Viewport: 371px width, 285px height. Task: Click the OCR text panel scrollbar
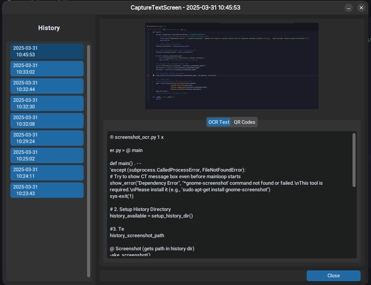click(354, 160)
